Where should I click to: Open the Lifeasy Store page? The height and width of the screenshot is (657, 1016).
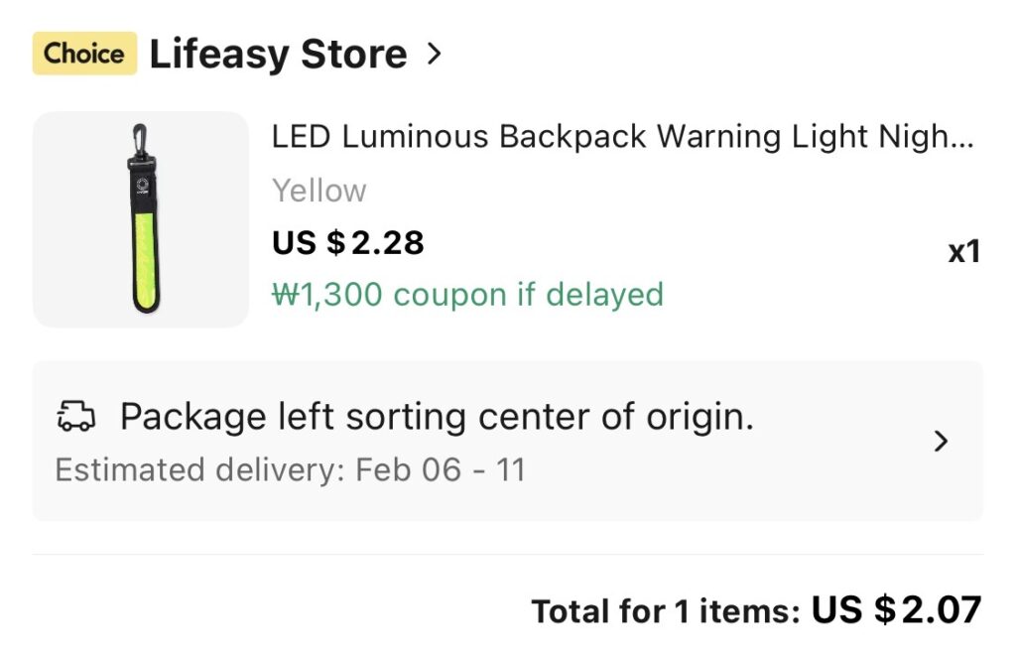(x=278, y=54)
